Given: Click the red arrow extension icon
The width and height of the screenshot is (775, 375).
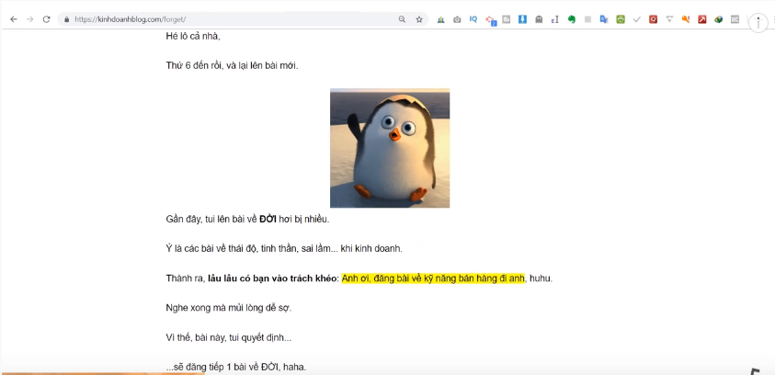Looking at the screenshot, I should tap(701, 19).
